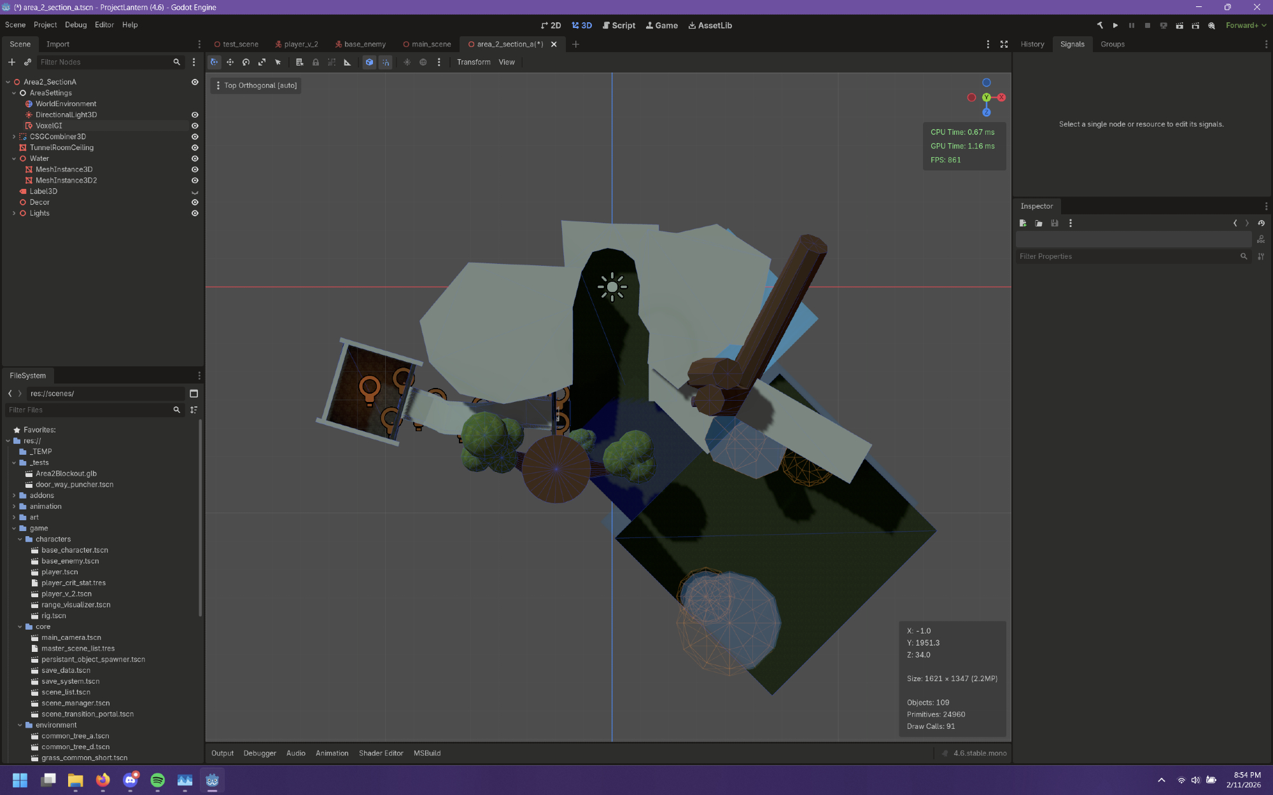
Task: Select the Rotate mode tool
Action: click(x=246, y=62)
